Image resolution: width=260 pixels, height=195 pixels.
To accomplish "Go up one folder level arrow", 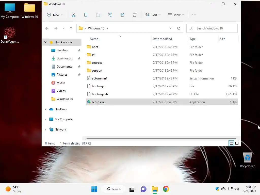I will click(x=71, y=28).
